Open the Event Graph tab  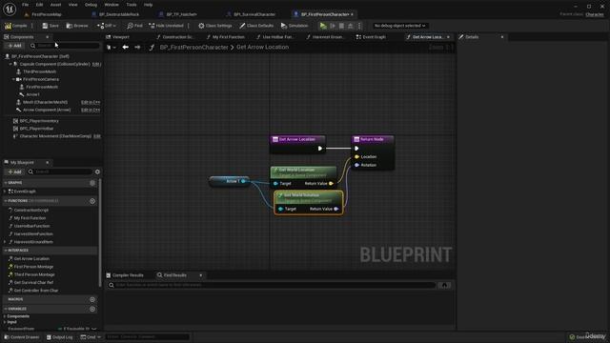[374, 37]
